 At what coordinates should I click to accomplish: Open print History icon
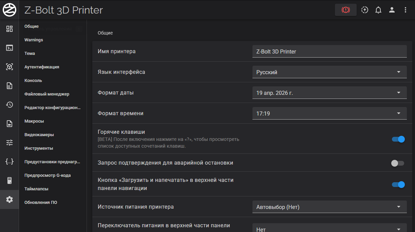click(x=10, y=105)
